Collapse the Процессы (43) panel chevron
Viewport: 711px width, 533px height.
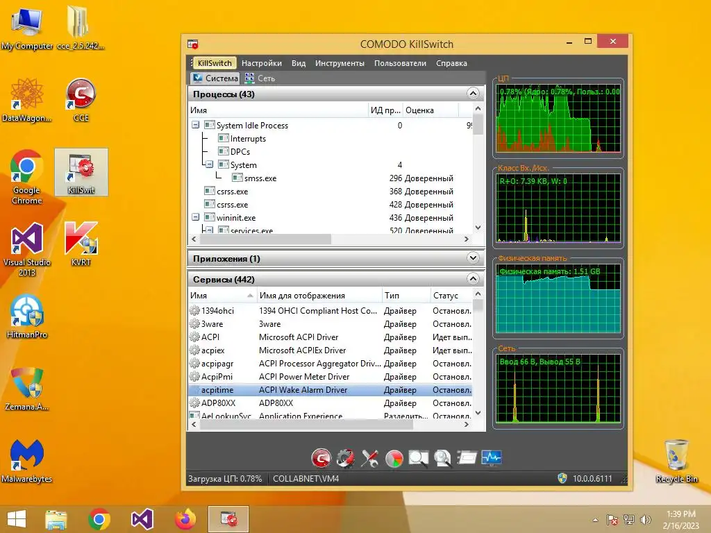click(x=472, y=94)
